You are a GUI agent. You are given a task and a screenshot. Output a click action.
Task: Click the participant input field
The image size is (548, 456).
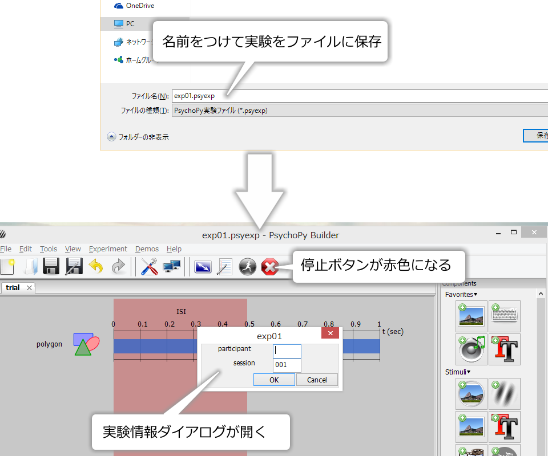coord(287,351)
